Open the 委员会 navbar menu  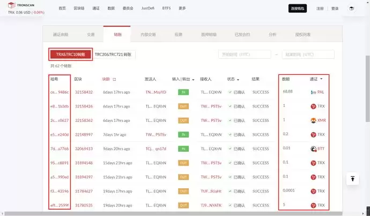tap(128, 8)
